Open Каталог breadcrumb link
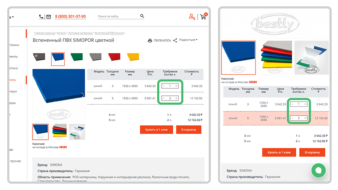This screenshot has width=338, height=190. 61,33
